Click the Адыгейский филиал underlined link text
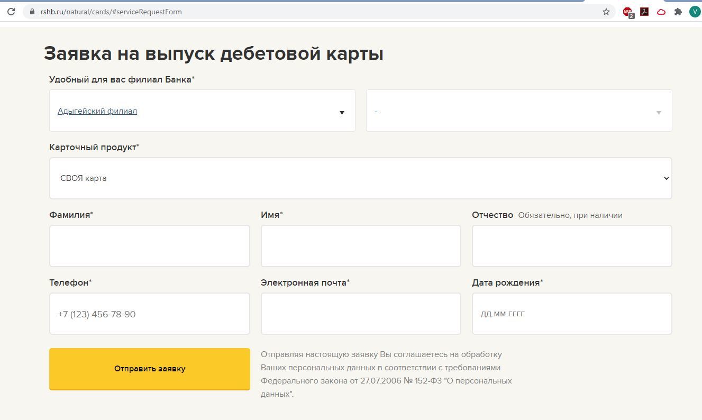This screenshot has width=702, height=420. coord(97,111)
